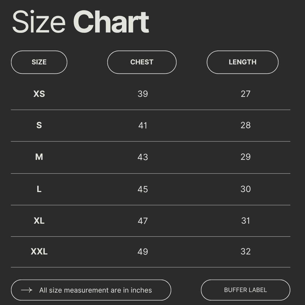
Task: Select the CHEST column header pill
Action: (x=142, y=62)
